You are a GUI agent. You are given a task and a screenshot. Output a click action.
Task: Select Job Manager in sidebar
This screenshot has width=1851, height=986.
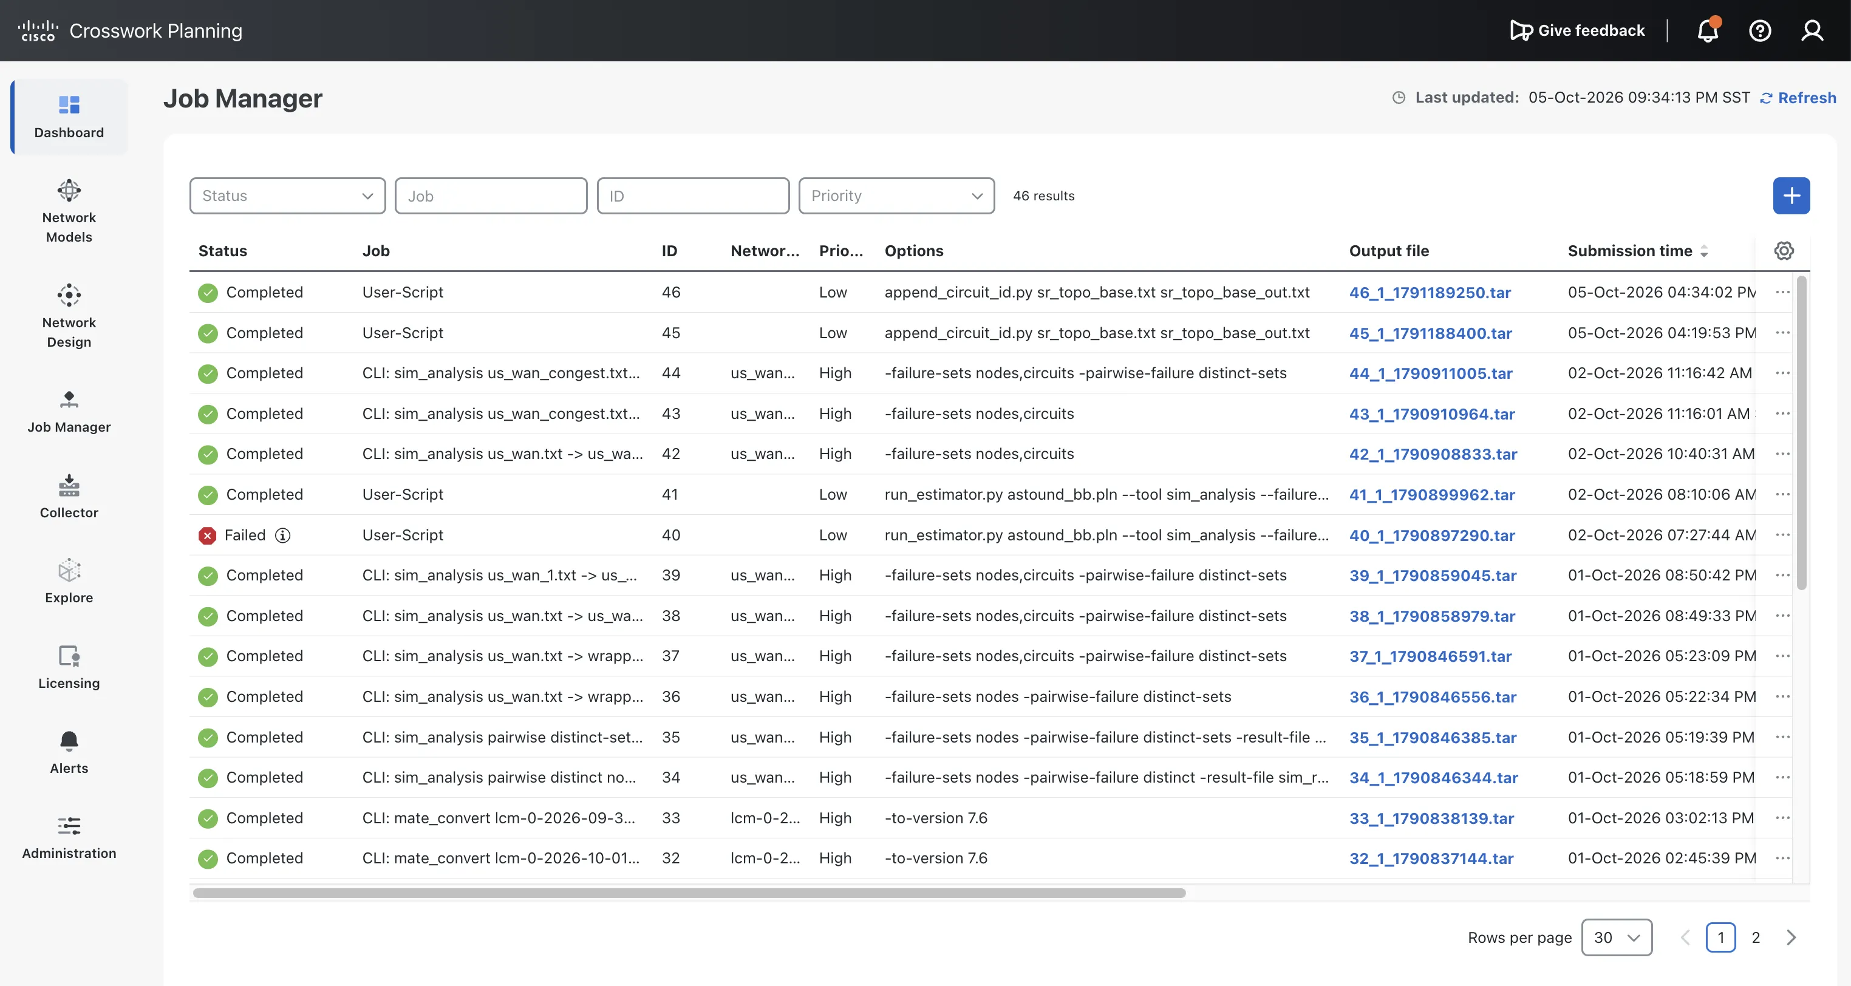[69, 412]
